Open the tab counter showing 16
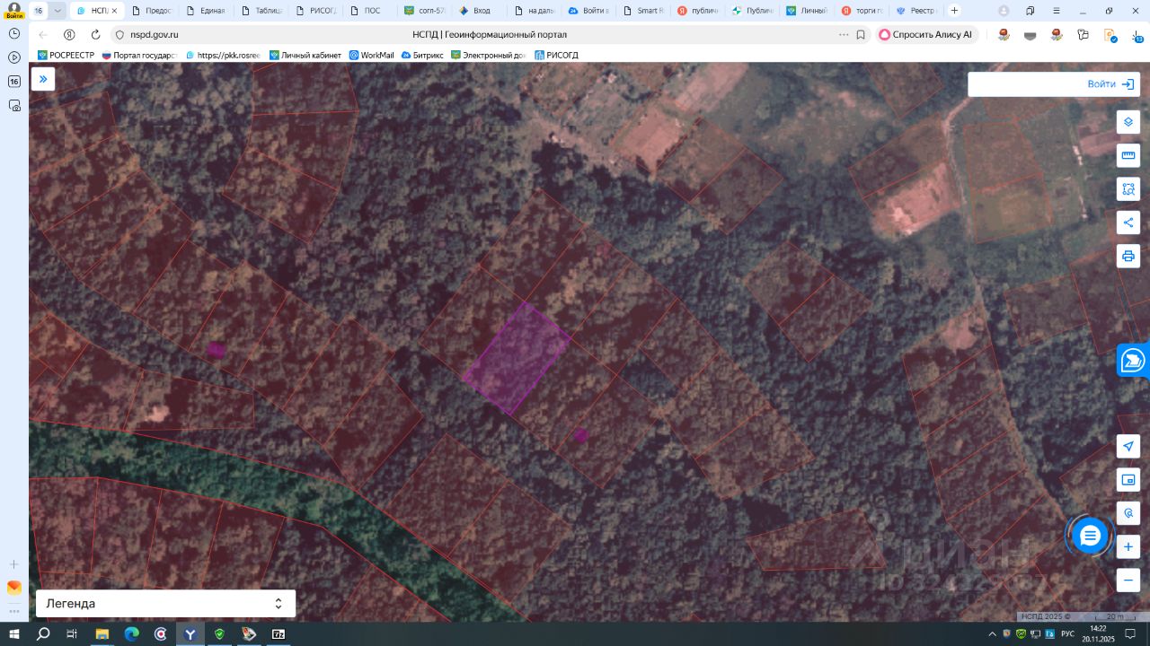Viewport: 1150px width, 646px height. pos(39,11)
